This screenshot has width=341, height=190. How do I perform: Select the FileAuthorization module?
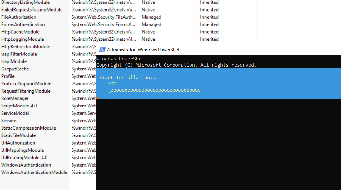[19, 17]
